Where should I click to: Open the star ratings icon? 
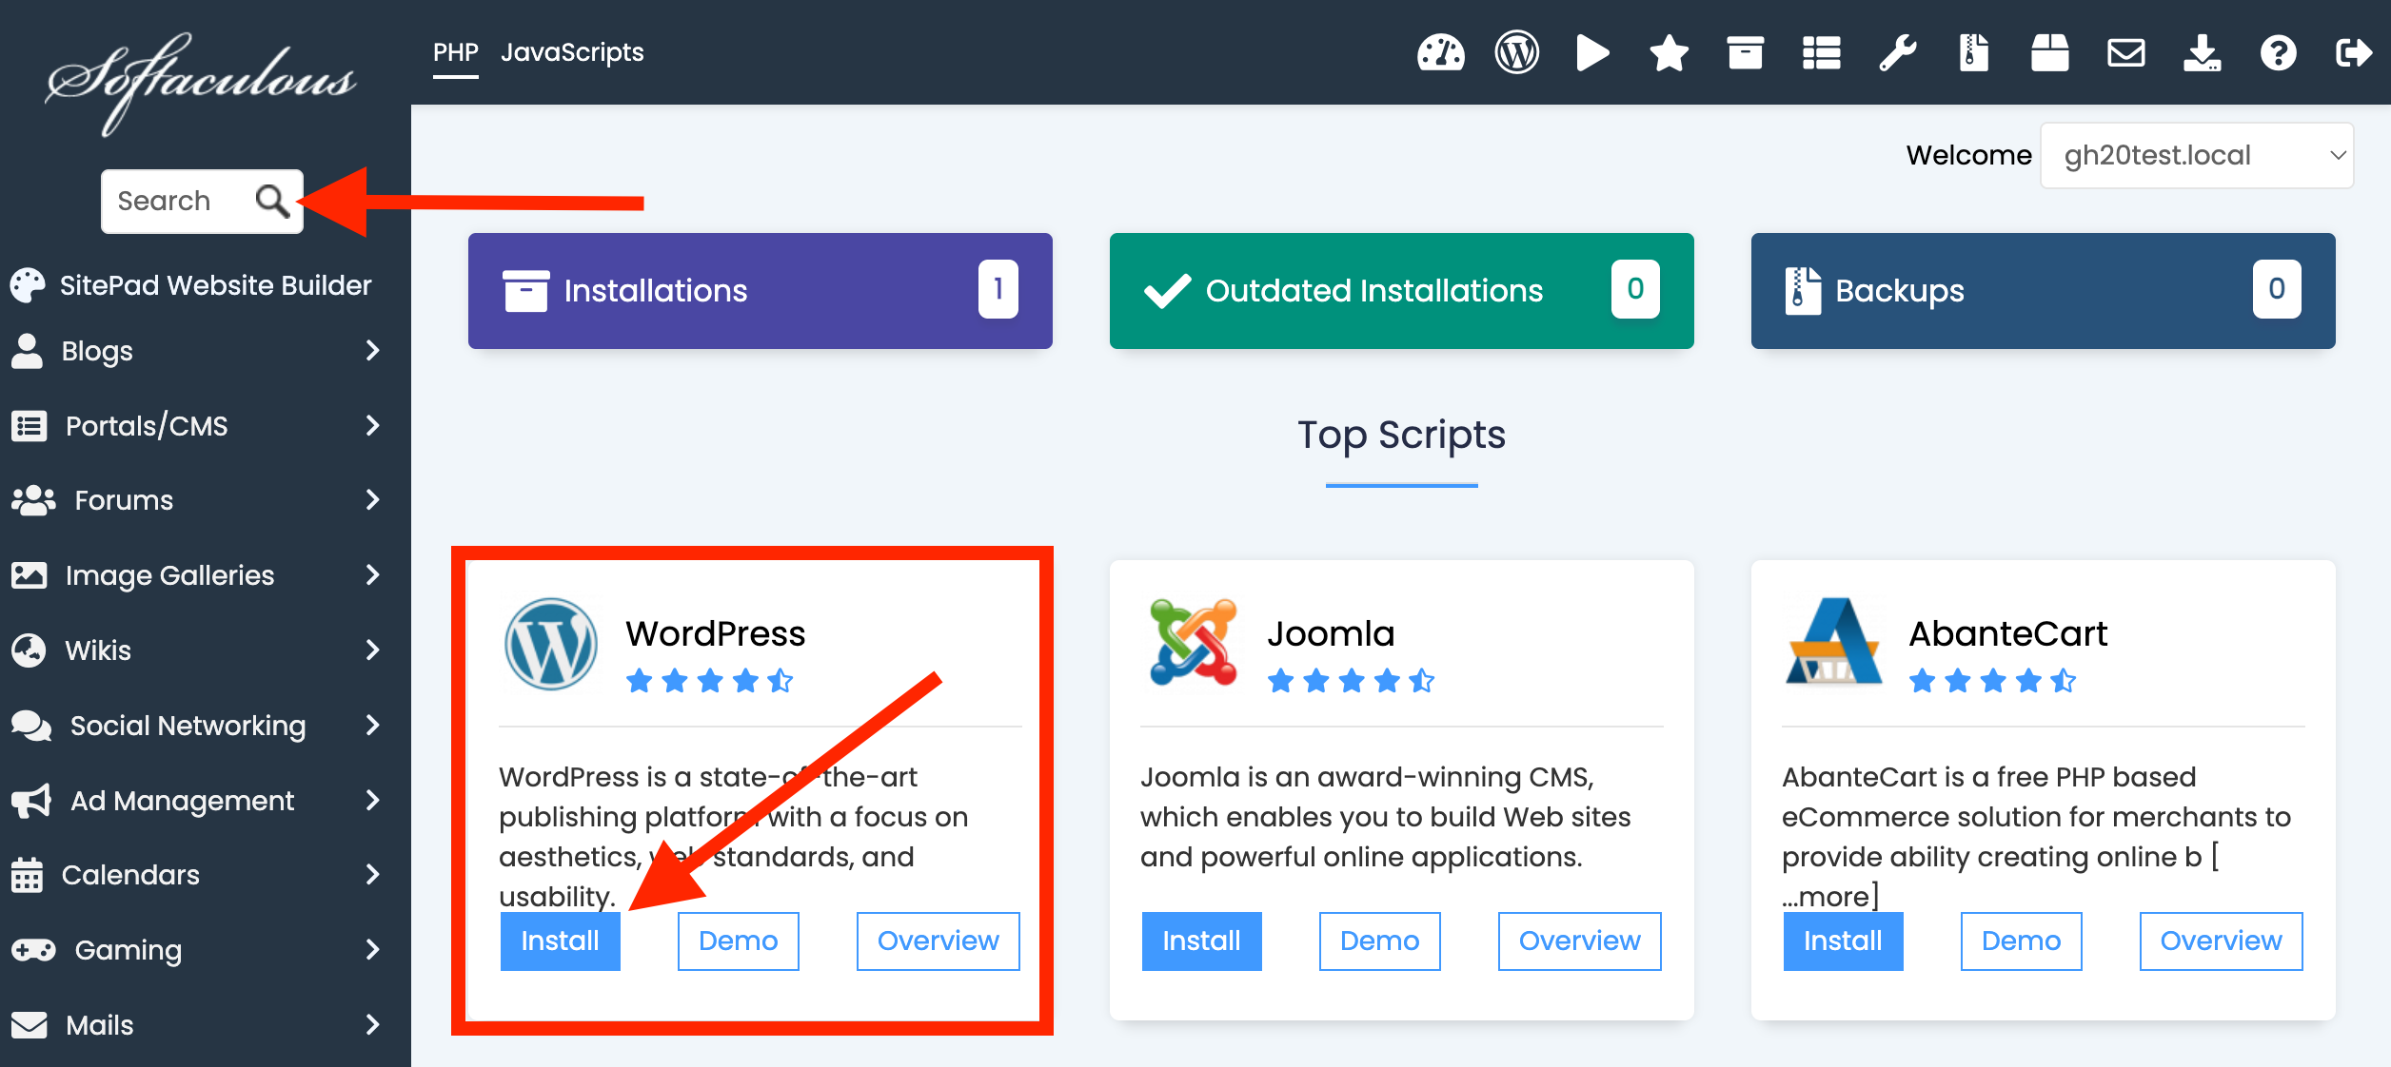(x=1669, y=53)
